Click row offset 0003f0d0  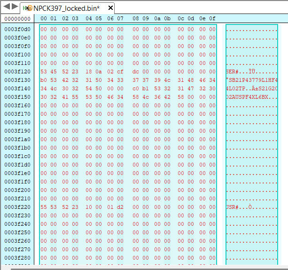click(17, 29)
